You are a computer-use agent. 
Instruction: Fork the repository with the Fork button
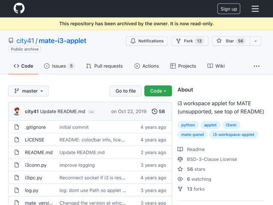click(190, 41)
